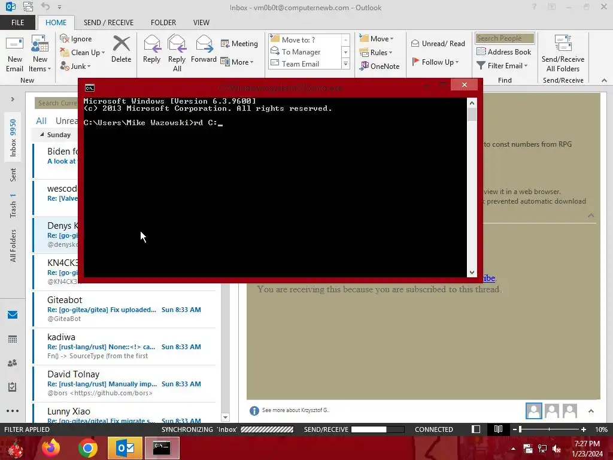The height and width of the screenshot is (460, 613).
Task: Click the zoom out minus button
Action: tap(514, 429)
